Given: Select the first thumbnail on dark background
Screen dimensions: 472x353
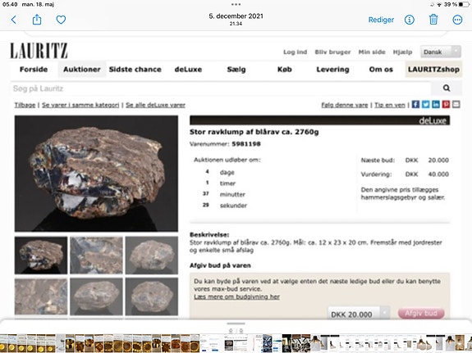Looking at the screenshot, I should pos(41,255).
